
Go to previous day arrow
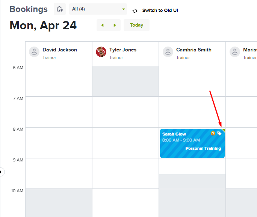coord(103,25)
